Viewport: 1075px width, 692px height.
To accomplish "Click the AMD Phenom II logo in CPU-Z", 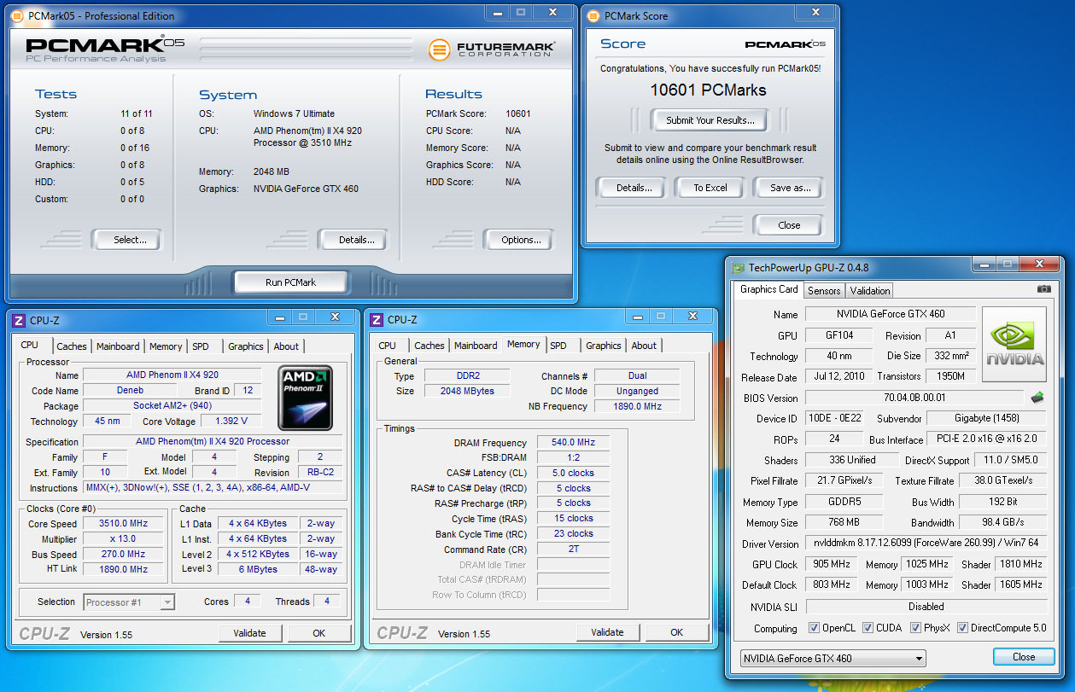I will pos(306,398).
